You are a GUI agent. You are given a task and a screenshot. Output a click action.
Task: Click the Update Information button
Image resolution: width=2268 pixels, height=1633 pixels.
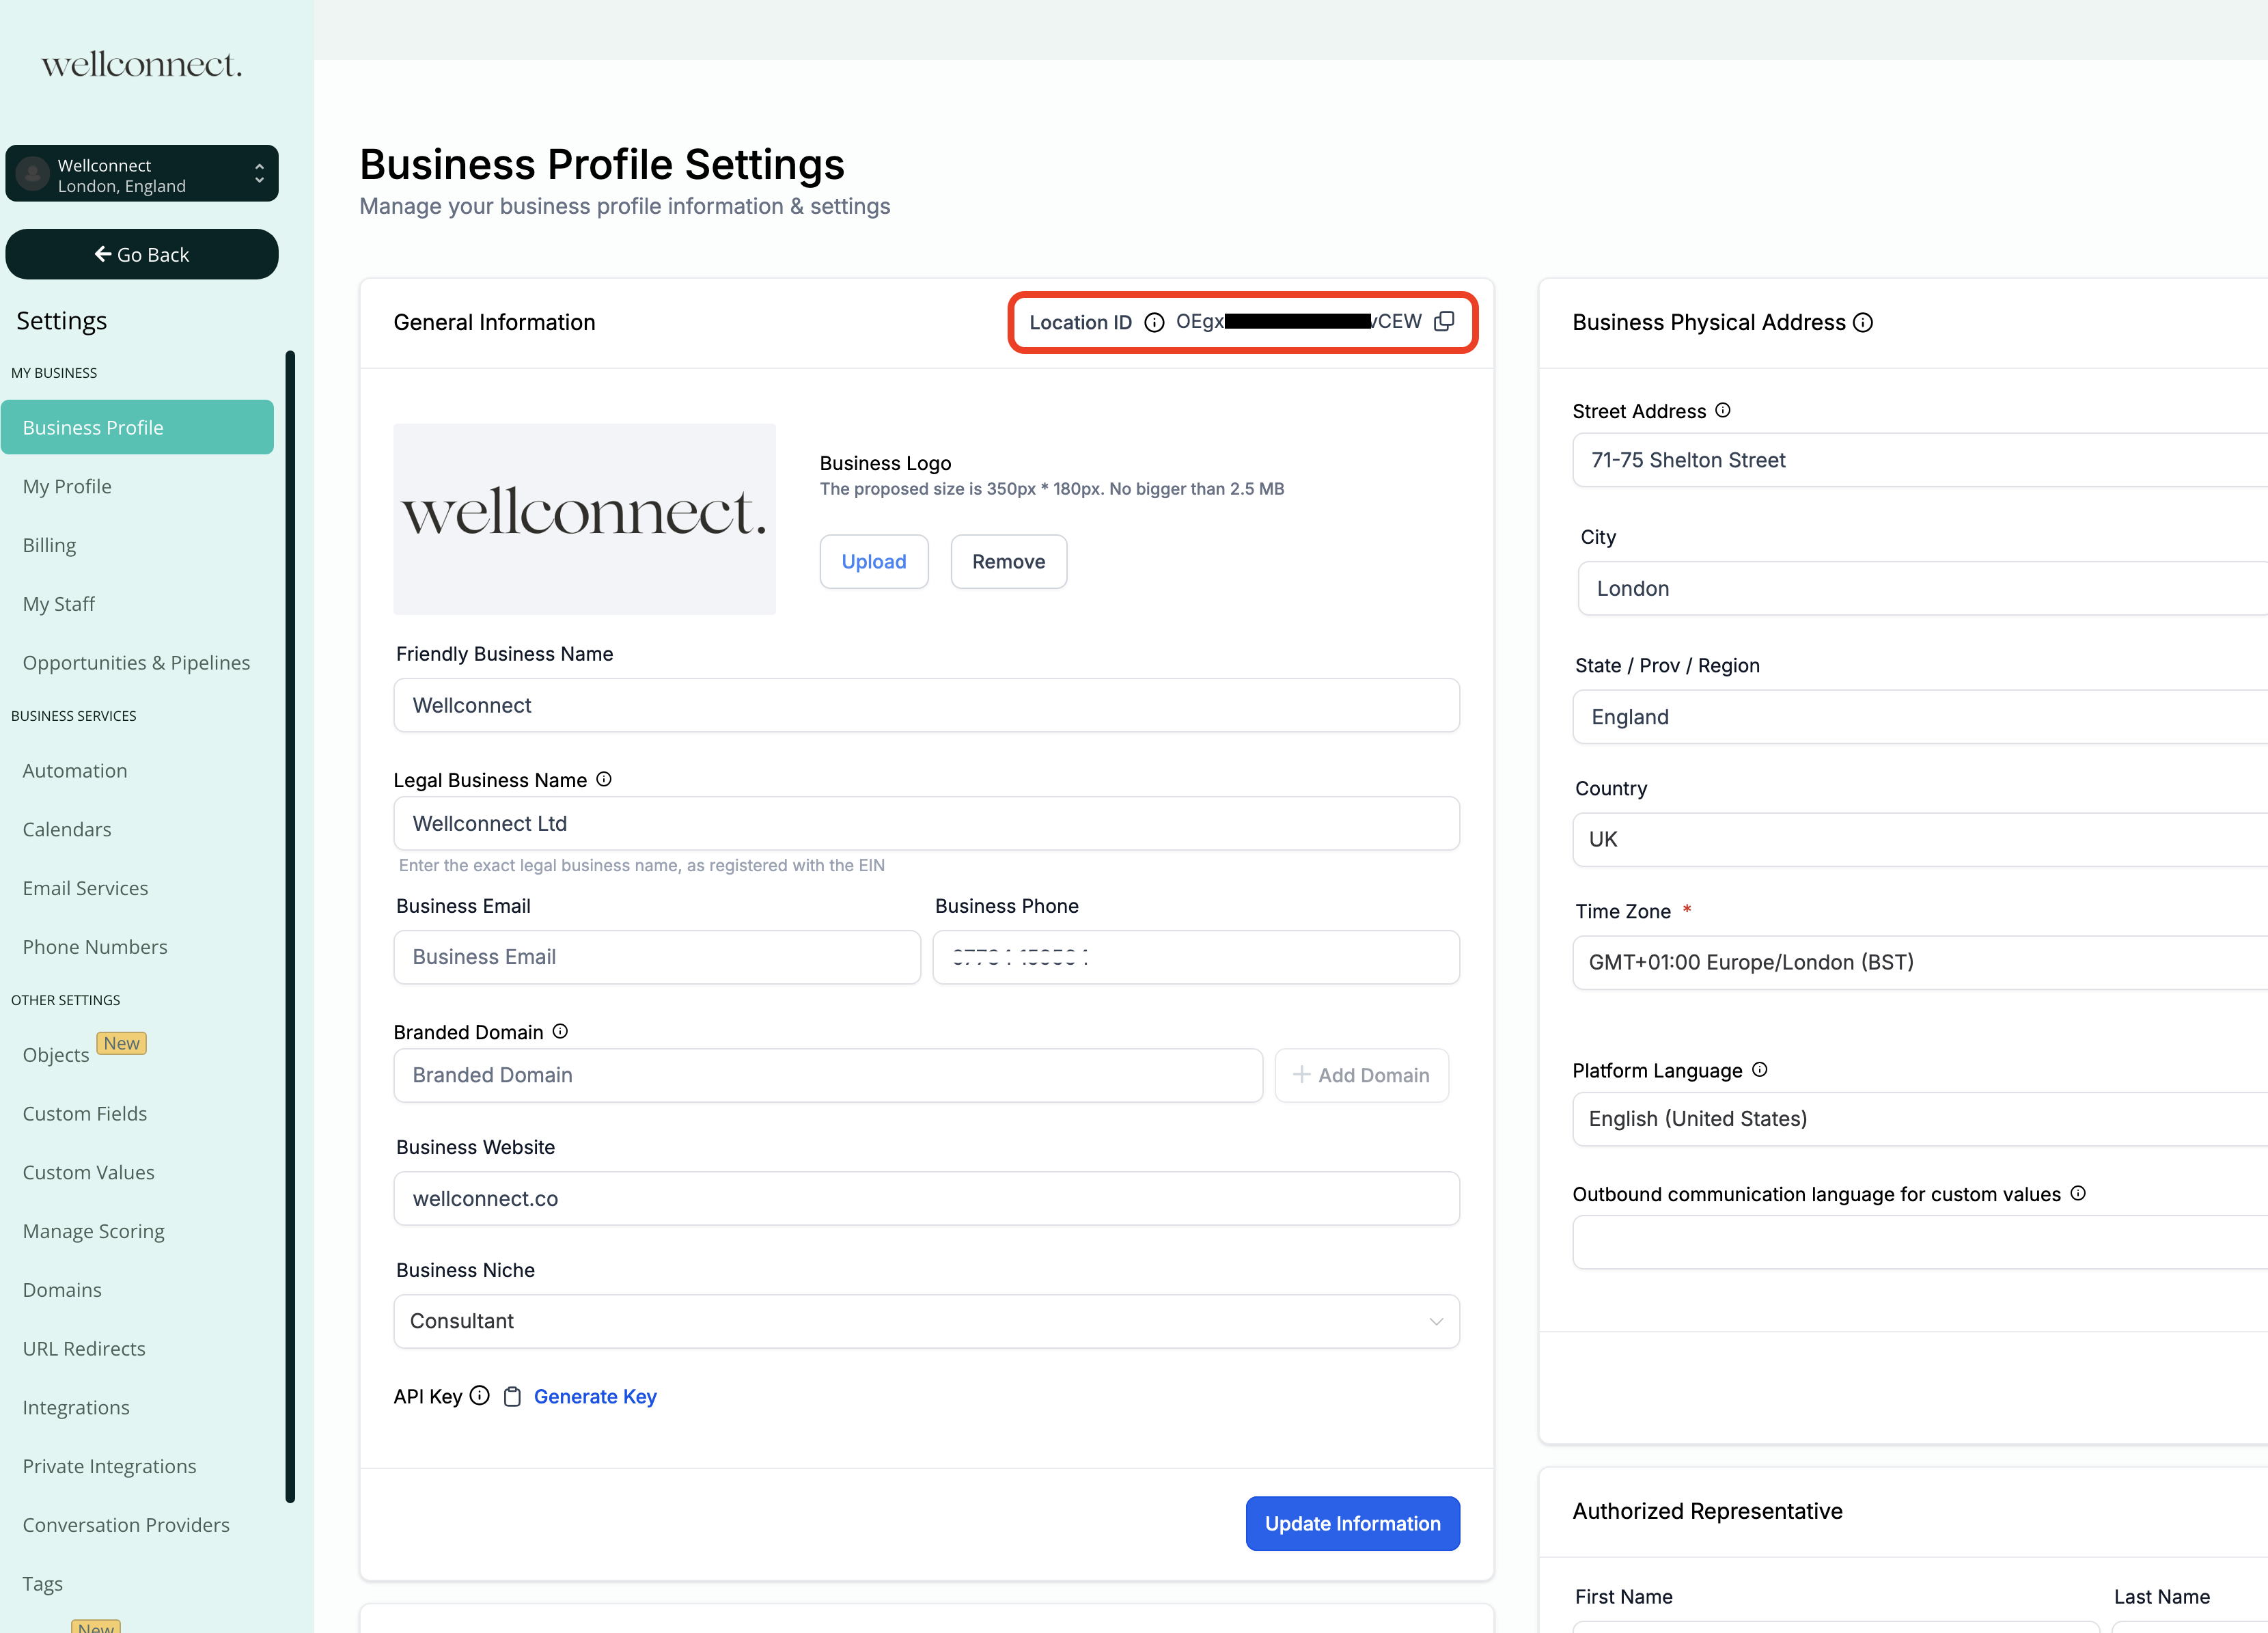(x=1352, y=1523)
